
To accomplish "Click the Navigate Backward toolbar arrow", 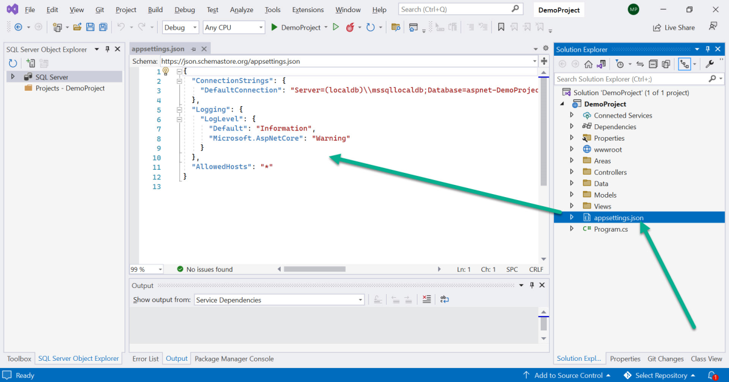I will 18,27.
